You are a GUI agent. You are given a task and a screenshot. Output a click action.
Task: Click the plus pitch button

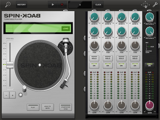[x=13, y=95]
